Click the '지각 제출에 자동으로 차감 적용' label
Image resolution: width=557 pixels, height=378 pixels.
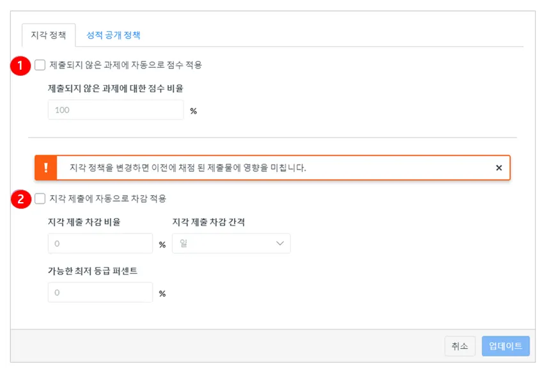click(x=107, y=198)
